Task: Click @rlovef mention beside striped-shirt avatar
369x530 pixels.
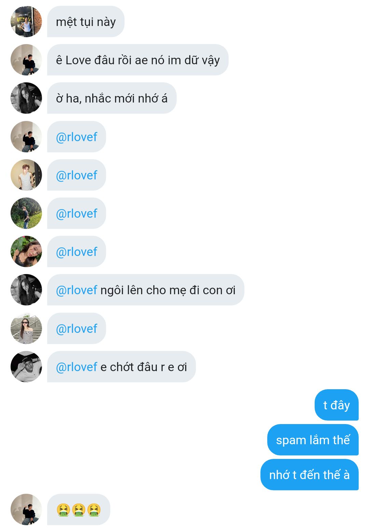Action: point(77,328)
